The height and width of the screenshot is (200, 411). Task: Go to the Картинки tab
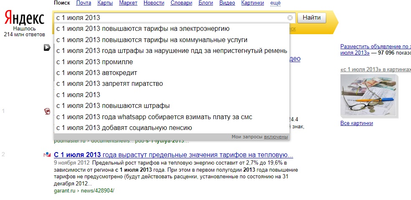coord(253,3)
